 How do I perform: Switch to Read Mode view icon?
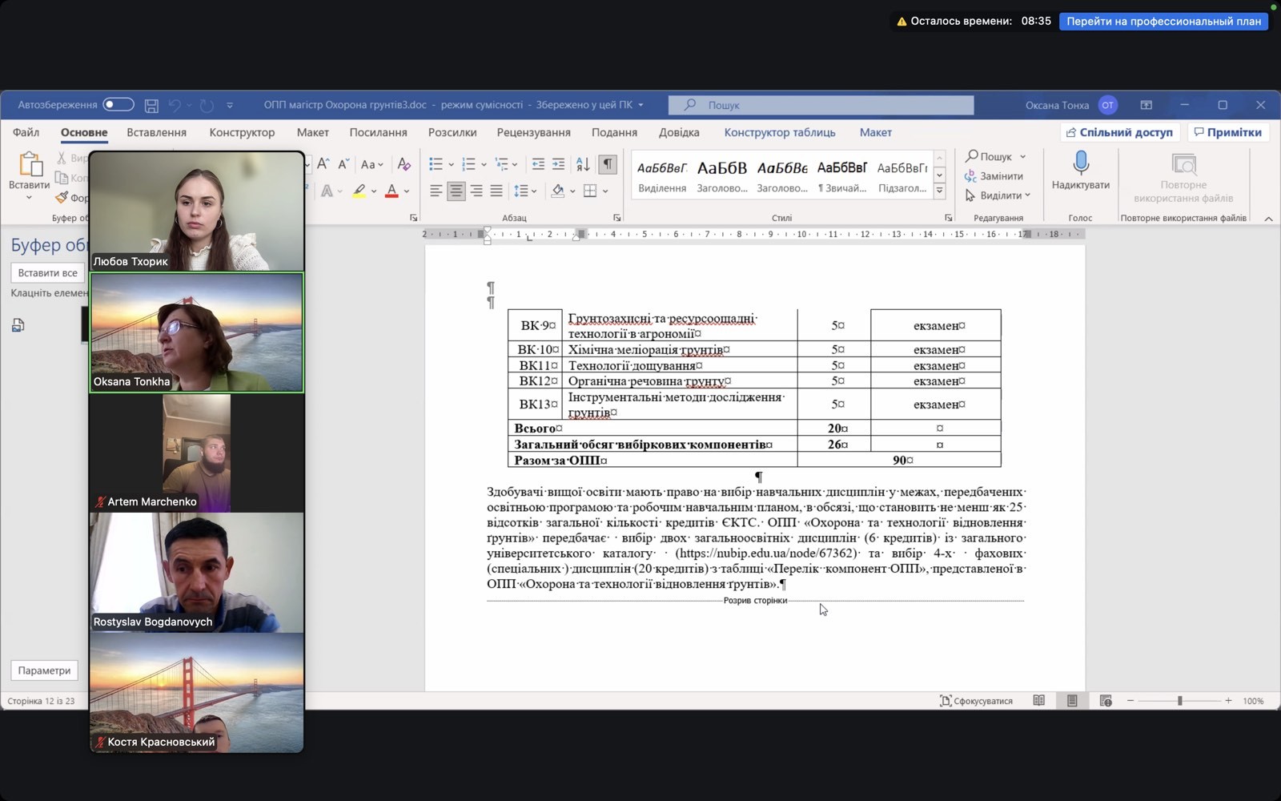(1038, 701)
